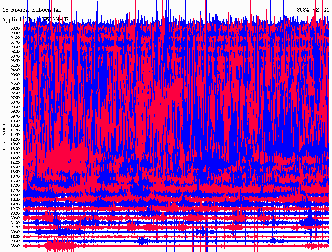This screenshot has width=332, height=252.
Task: Click the 10:00 time row label
Action: [x=15, y=121]
